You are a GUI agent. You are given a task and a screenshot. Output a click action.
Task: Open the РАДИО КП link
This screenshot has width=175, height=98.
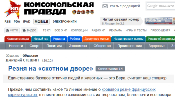coord(98,30)
